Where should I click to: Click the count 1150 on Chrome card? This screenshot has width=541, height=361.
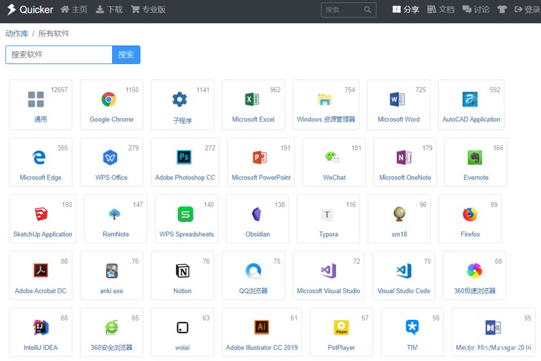tap(132, 90)
